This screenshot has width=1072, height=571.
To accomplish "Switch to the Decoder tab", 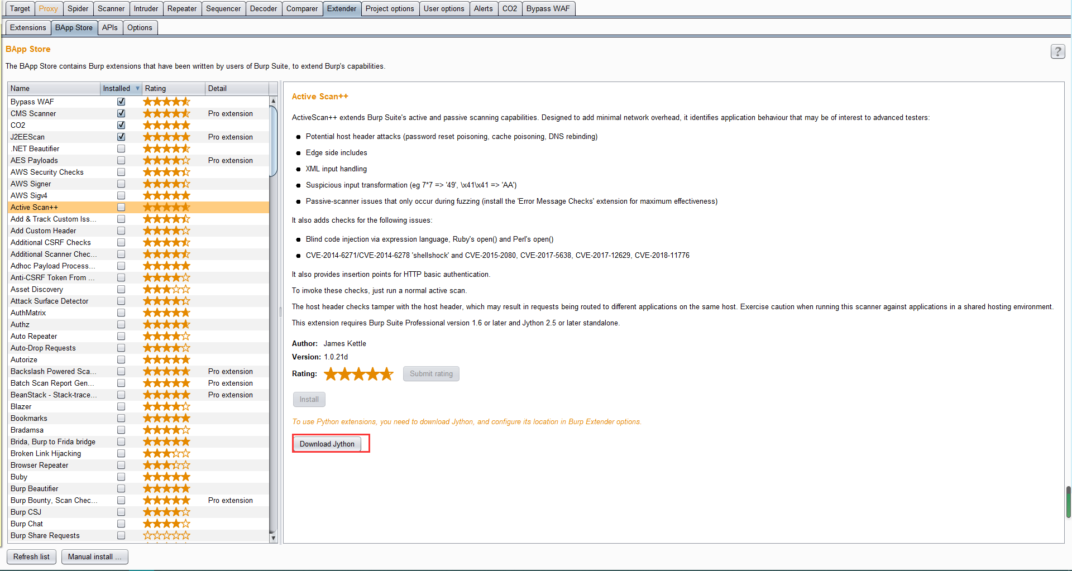I will 264,8.
